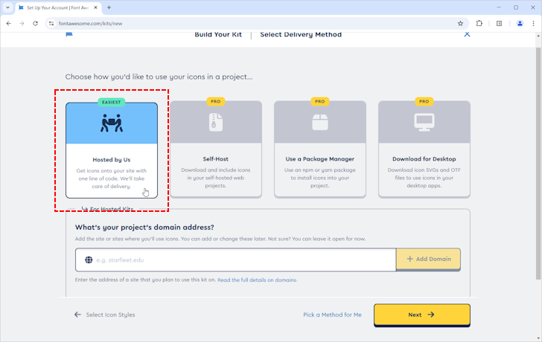Bookmark this page with the star icon

(x=460, y=23)
